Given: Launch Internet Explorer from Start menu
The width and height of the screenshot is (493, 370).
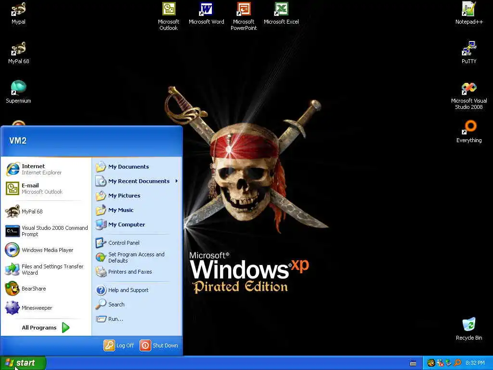Looking at the screenshot, I should coord(47,169).
